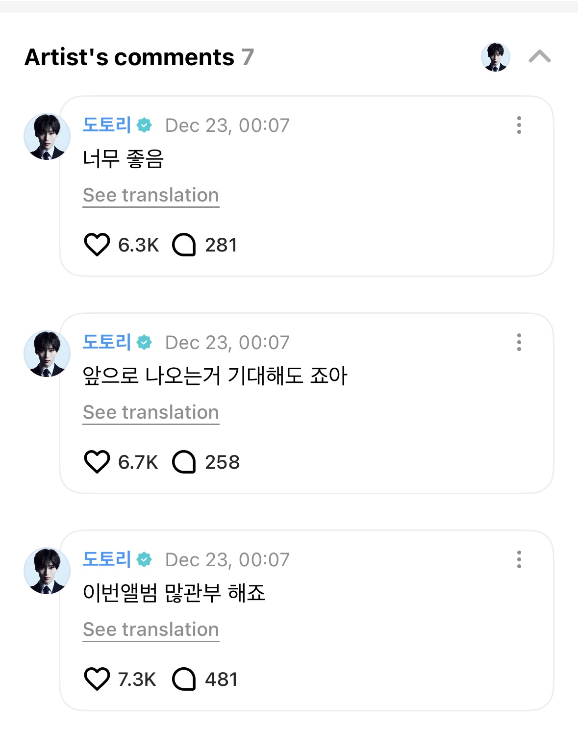The height and width of the screenshot is (730, 578).
Task: Like the '너무 좋음' comment
Action: tap(97, 245)
